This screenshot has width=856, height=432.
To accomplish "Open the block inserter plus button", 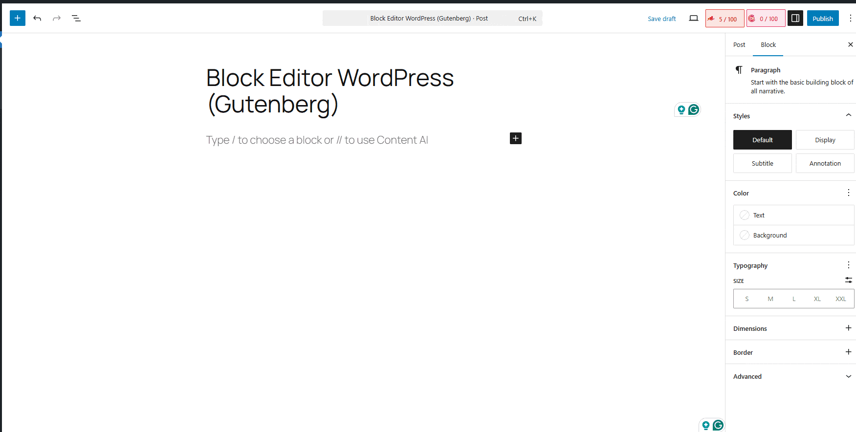I will (18, 18).
